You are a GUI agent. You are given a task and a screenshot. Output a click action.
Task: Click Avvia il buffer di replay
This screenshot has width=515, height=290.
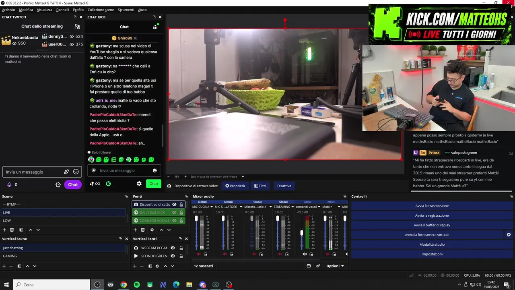tap(432, 225)
